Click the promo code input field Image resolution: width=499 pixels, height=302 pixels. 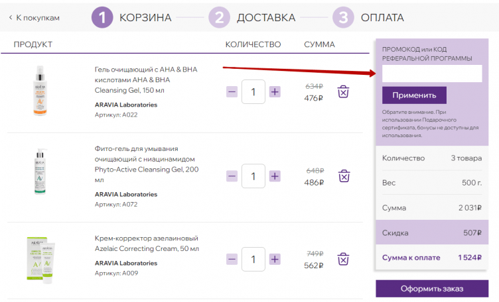[x=432, y=74]
